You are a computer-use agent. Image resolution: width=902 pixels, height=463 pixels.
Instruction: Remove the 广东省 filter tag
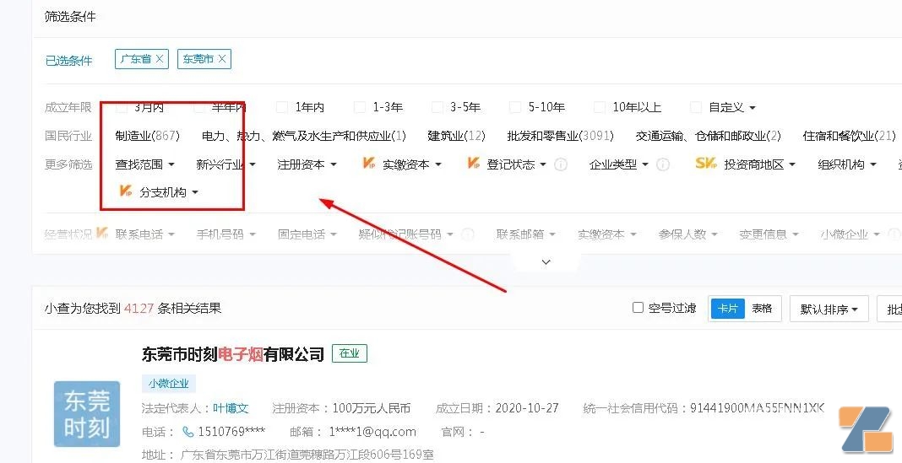(160, 58)
